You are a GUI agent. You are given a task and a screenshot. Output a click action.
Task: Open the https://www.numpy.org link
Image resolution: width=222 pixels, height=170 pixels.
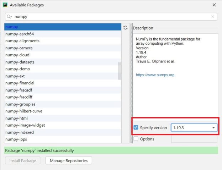click(155, 75)
